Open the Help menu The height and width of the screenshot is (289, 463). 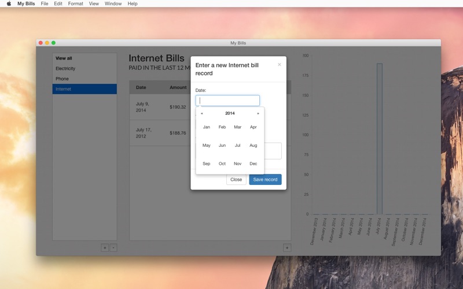[133, 3]
